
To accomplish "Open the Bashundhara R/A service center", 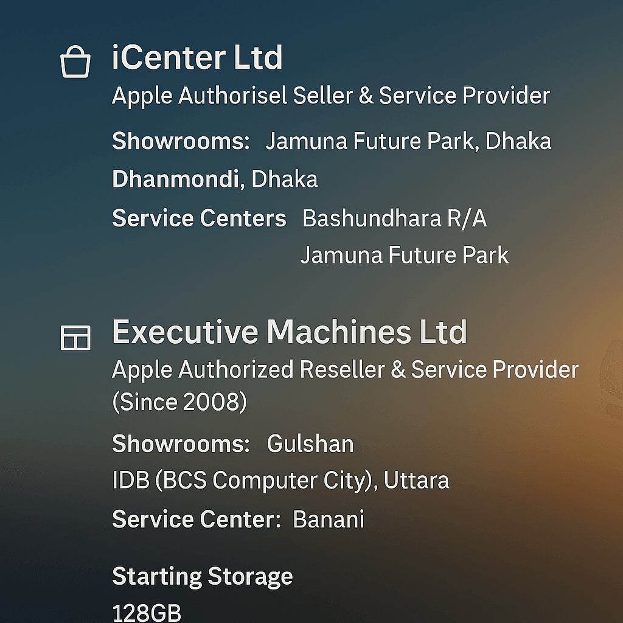I will tap(394, 218).
